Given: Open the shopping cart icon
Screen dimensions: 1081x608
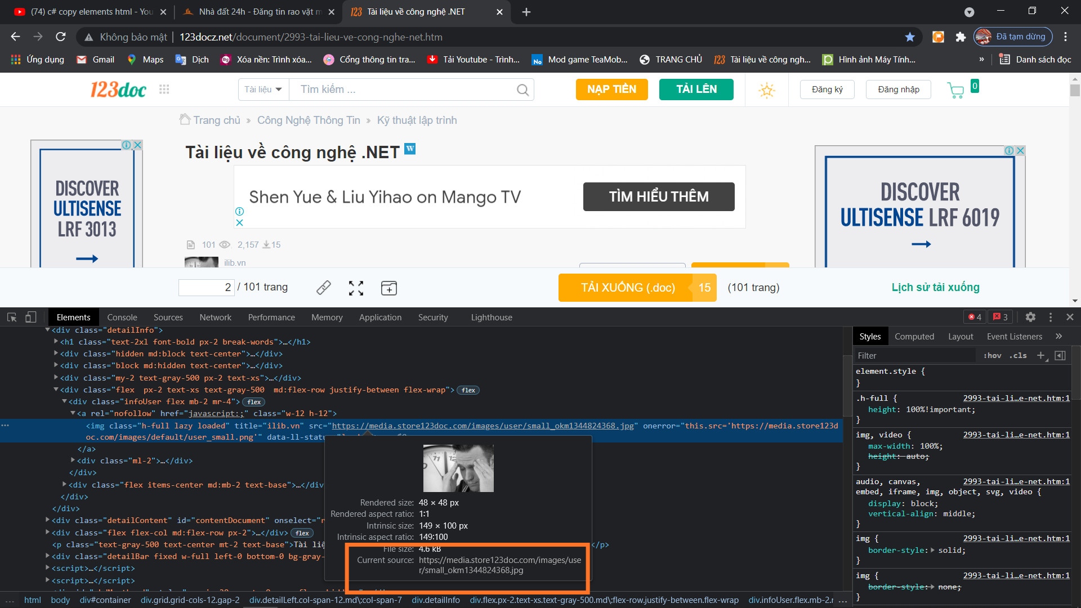Looking at the screenshot, I should point(955,90).
